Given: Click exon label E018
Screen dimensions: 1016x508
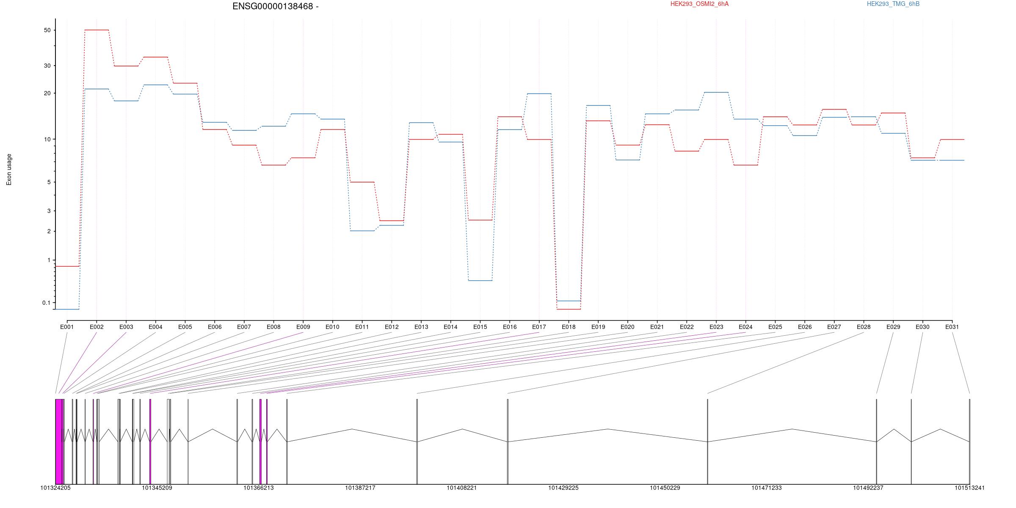Looking at the screenshot, I should pos(569,327).
